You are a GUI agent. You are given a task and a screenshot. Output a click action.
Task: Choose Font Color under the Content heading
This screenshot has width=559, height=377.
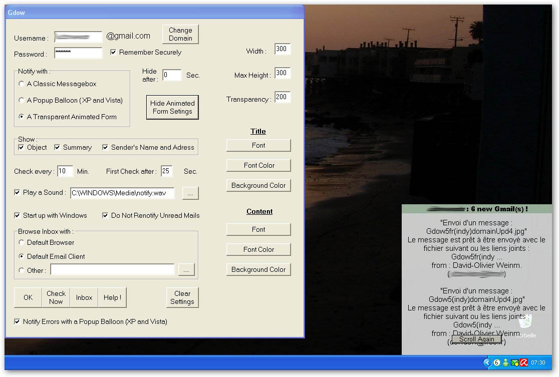[x=258, y=249]
